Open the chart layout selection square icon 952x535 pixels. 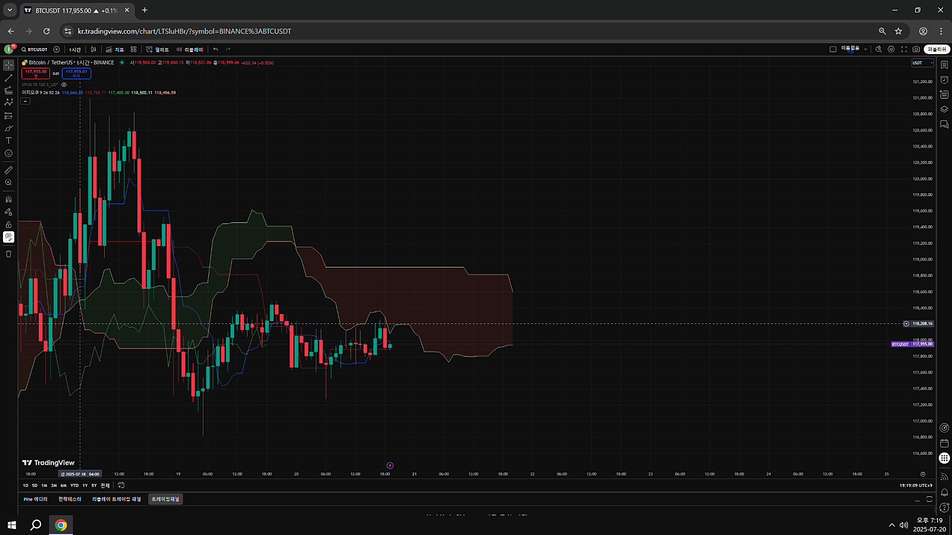833,49
